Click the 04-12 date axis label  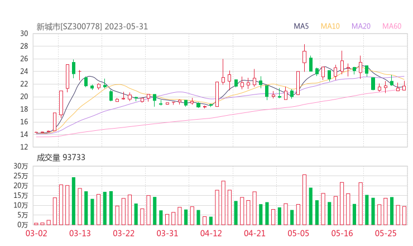click(x=211, y=233)
